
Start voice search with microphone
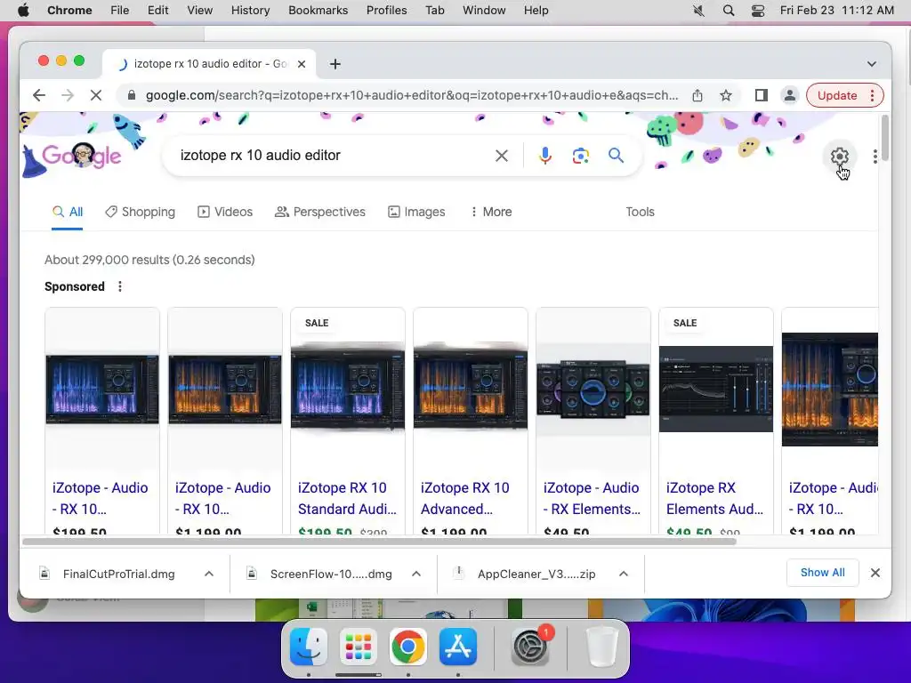pos(545,156)
